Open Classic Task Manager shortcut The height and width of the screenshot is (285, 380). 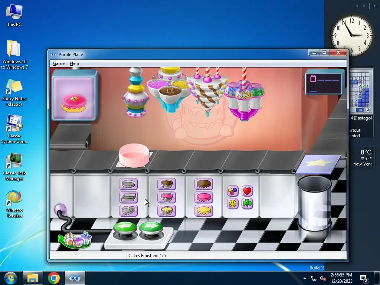coord(14,167)
